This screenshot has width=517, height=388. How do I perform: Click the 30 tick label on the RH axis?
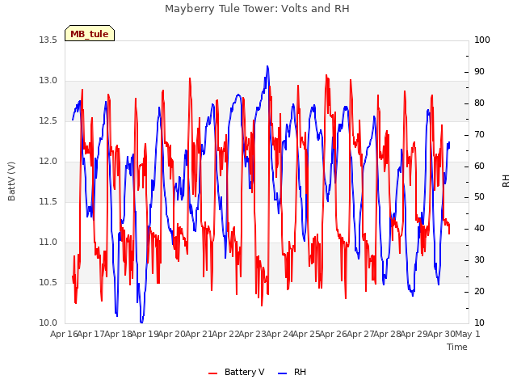pyautogui.click(x=479, y=260)
